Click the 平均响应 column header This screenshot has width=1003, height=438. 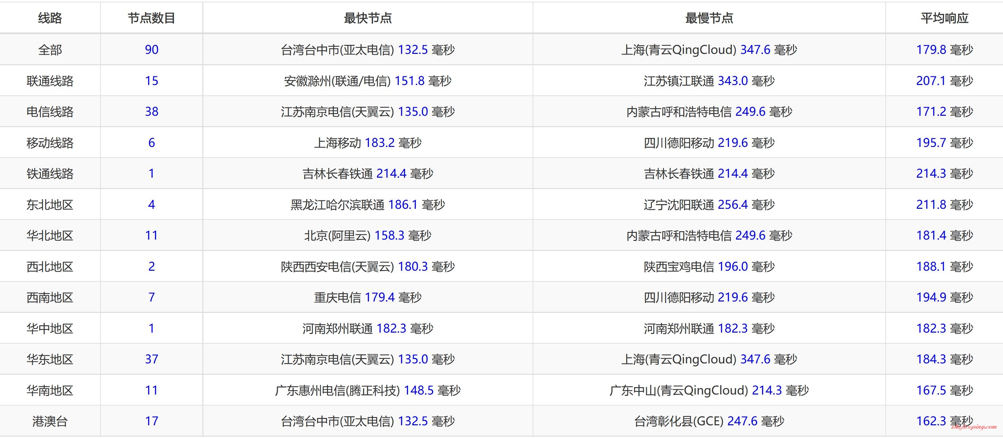(944, 18)
